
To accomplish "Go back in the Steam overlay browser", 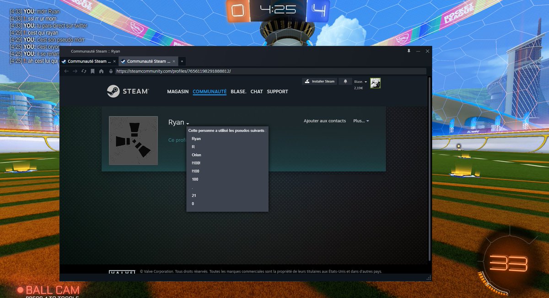I will pyautogui.click(x=67, y=71).
